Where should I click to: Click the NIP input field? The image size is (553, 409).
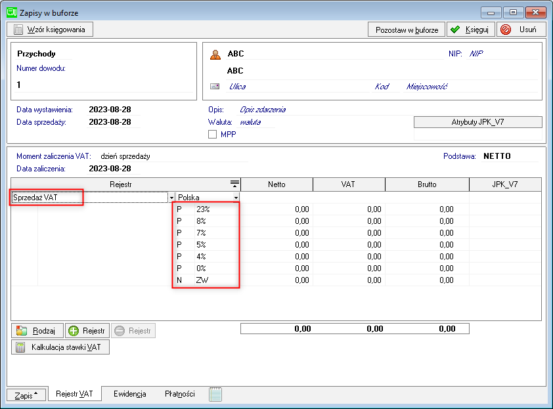point(502,54)
